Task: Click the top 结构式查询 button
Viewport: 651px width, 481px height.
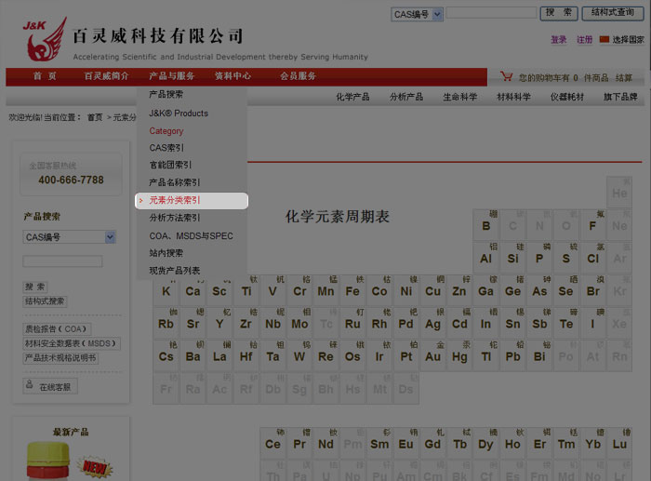Action: [x=613, y=13]
